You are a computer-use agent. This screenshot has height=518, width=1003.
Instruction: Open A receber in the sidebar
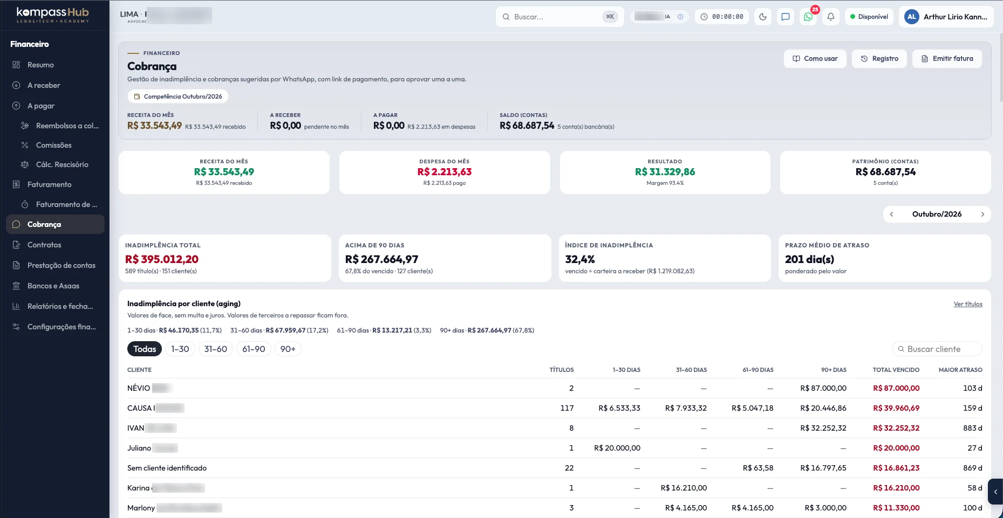(x=54, y=85)
